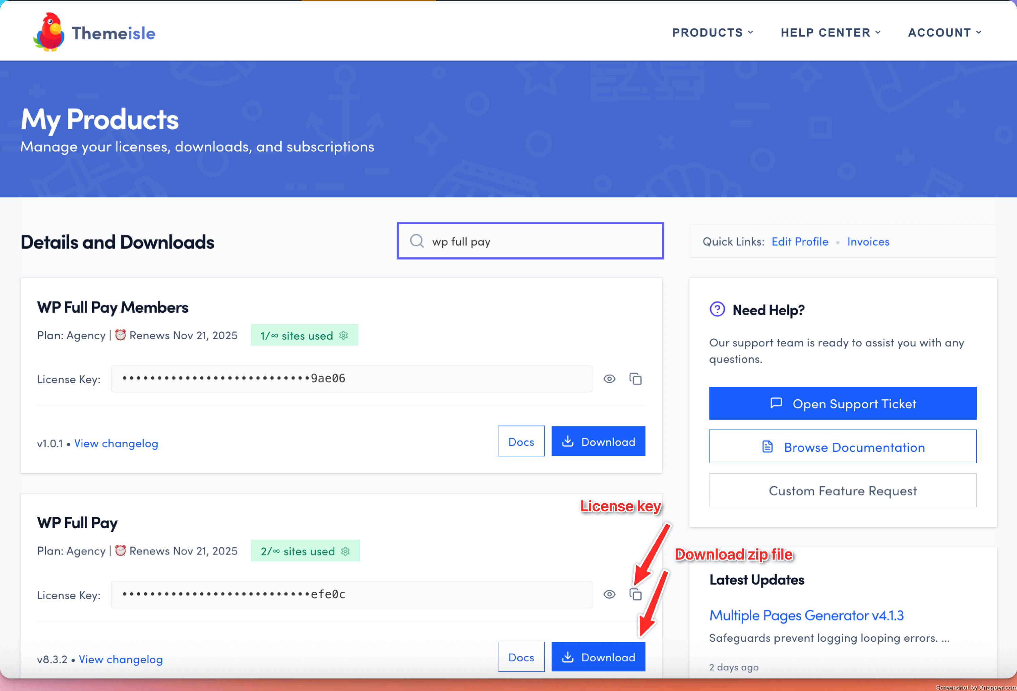The height and width of the screenshot is (691, 1017).
Task: Click the Browse Documentation button
Action: tap(842, 447)
